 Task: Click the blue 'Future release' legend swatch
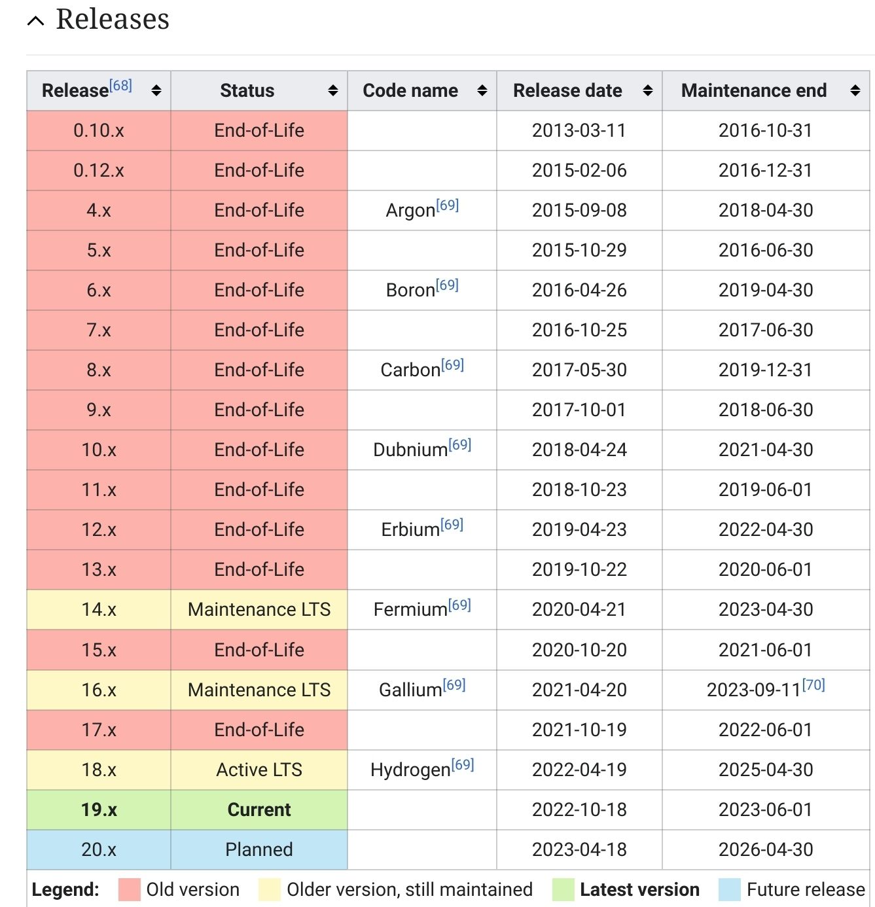pyautogui.click(x=729, y=890)
